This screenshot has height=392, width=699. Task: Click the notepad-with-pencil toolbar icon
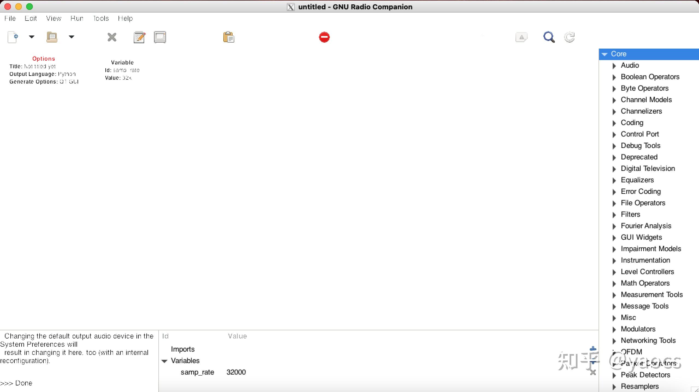(139, 37)
